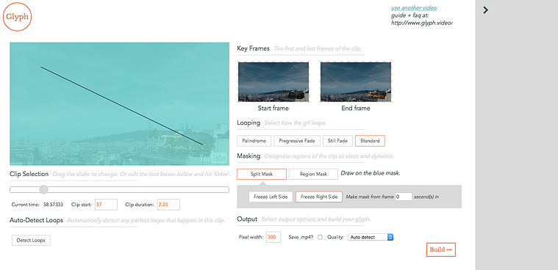Select Freeze Right Side button
The height and width of the screenshot is (270, 558).
(x=319, y=197)
